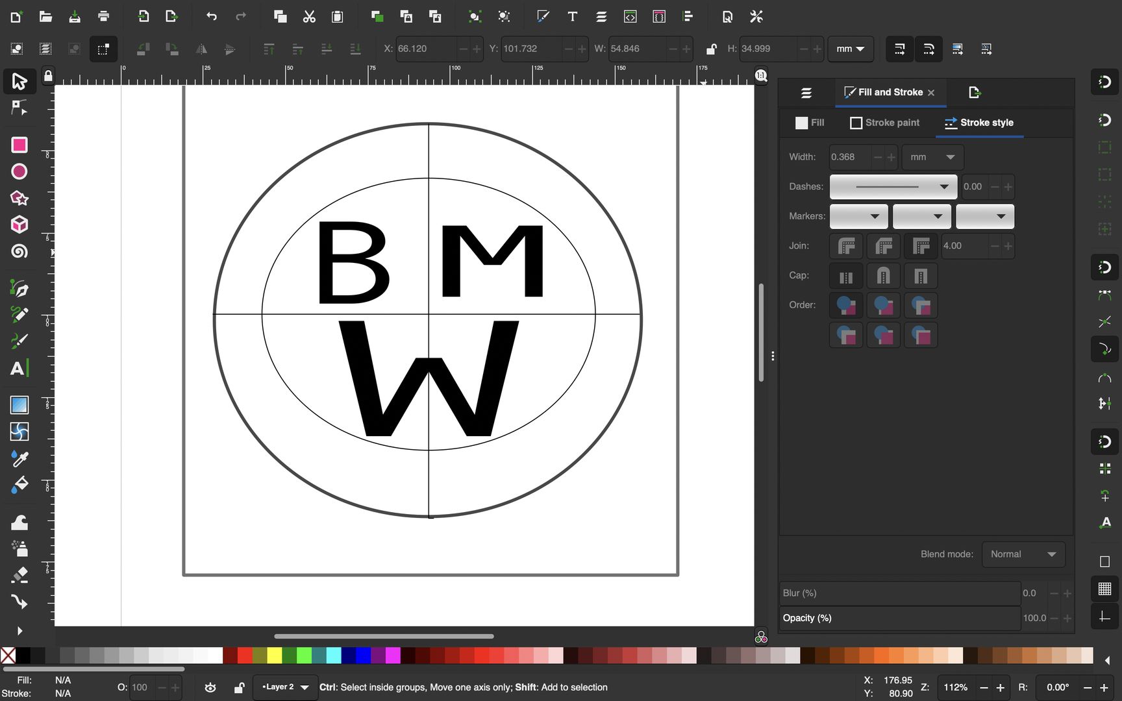This screenshot has width=1122, height=701.
Task: Click the no-paint X swatch
Action: tap(8, 656)
